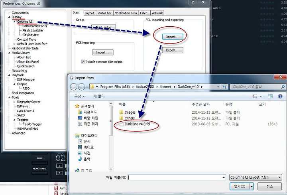Sort by 이름 name column header

[122, 104]
